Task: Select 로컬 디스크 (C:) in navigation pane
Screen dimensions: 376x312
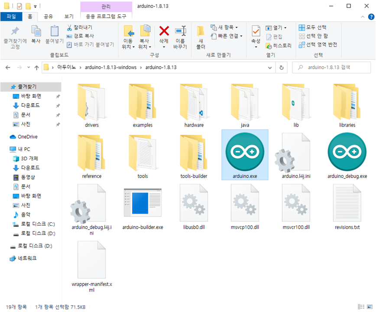Action: point(34,224)
